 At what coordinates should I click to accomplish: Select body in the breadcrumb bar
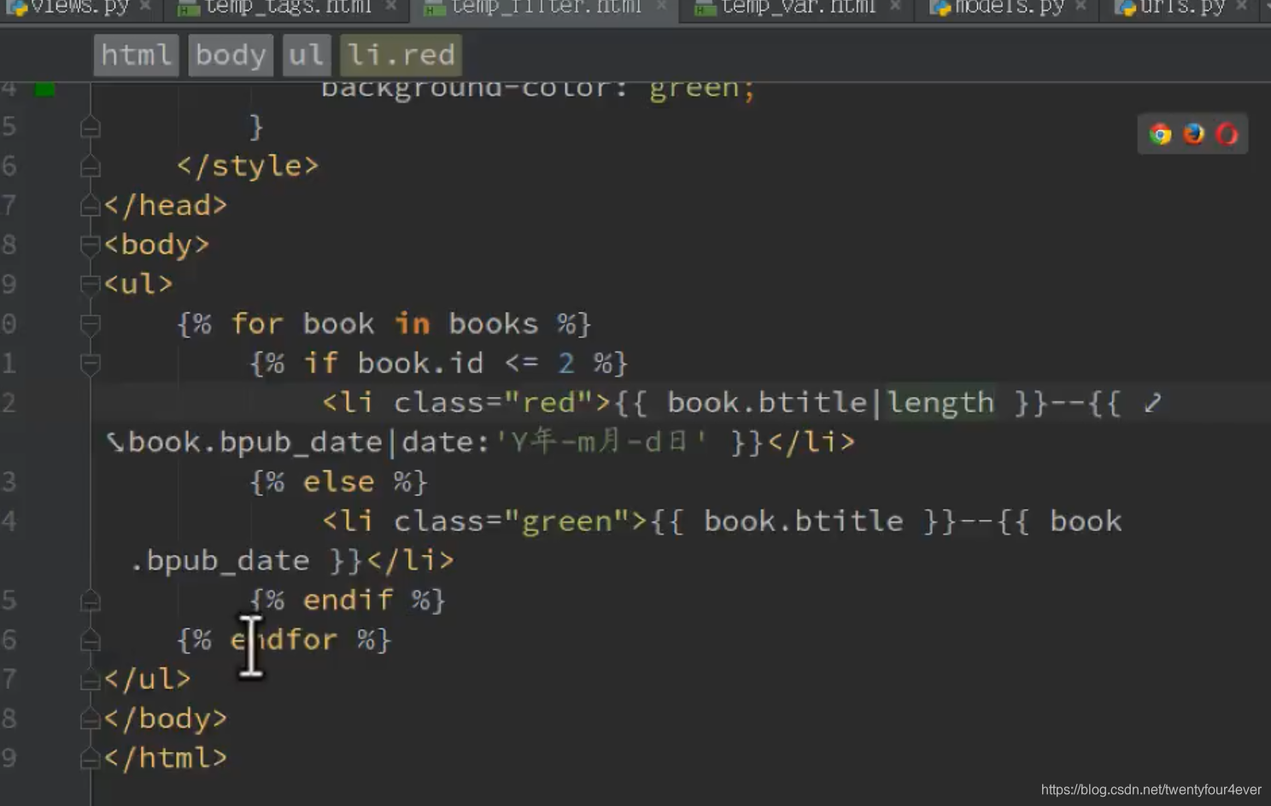(x=231, y=55)
